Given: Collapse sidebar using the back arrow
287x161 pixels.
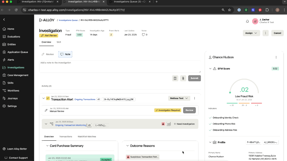Looking at the screenshot, I should click(4, 20).
